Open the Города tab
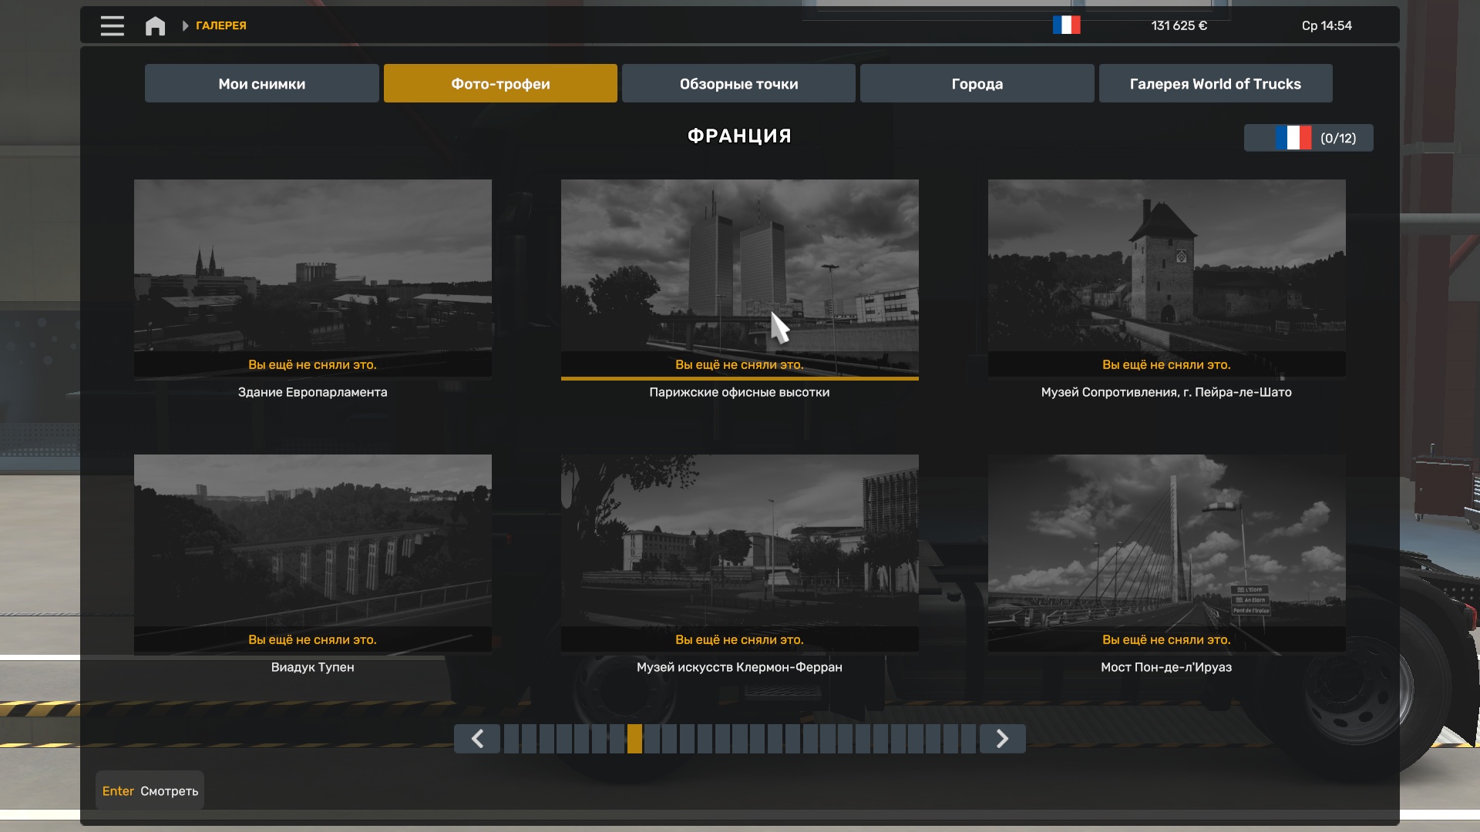Screen dimensions: 1480x832 977,84
